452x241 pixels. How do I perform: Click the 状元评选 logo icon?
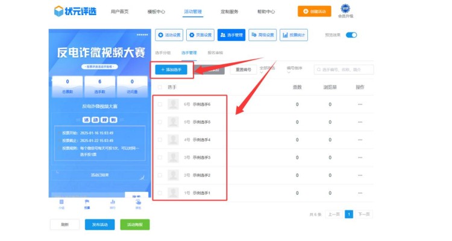point(58,11)
